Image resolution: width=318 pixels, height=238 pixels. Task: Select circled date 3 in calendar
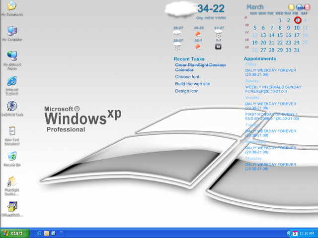(x=297, y=20)
